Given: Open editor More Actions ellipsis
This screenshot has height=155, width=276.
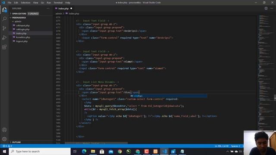Looking at the screenshot, I should (x=272, y=8).
